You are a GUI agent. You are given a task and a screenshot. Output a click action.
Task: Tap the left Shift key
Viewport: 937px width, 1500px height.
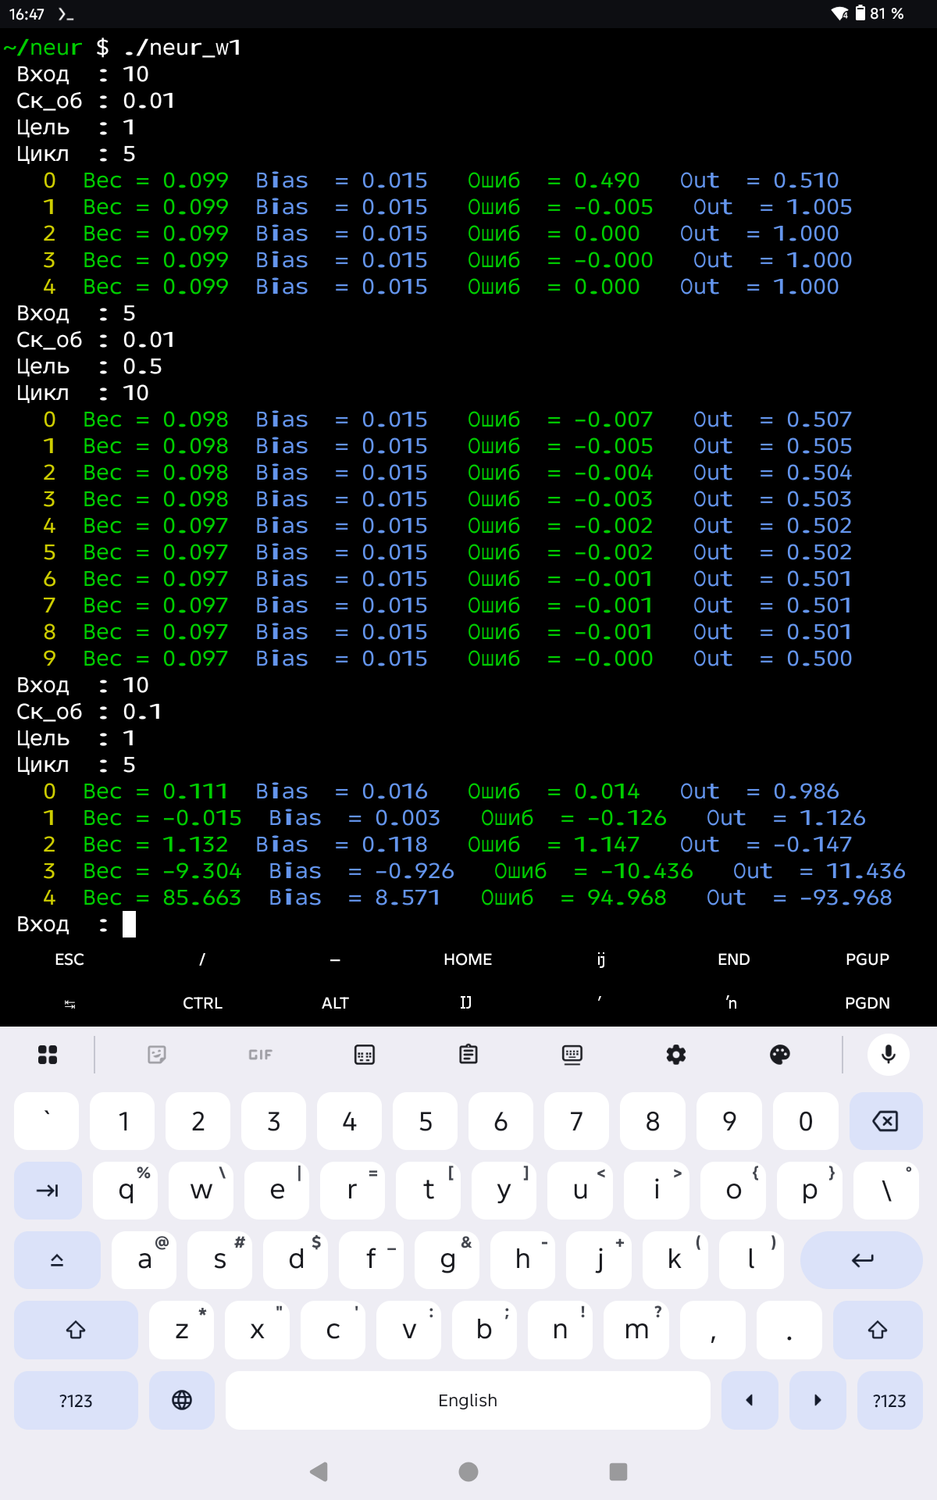(x=76, y=1330)
